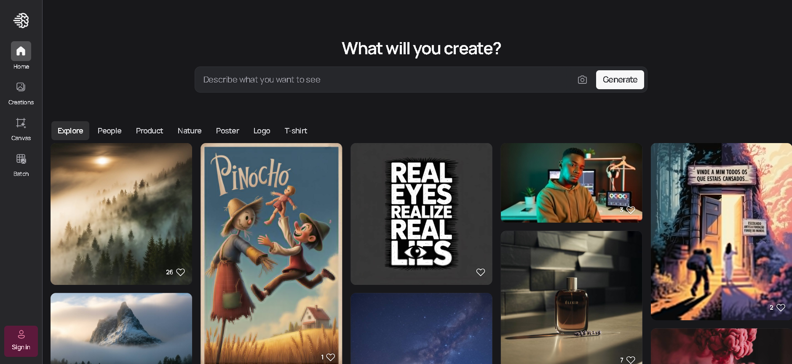This screenshot has width=792, height=364.
Task: Open the Home section in the sidebar
Action: pyautogui.click(x=21, y=56)
